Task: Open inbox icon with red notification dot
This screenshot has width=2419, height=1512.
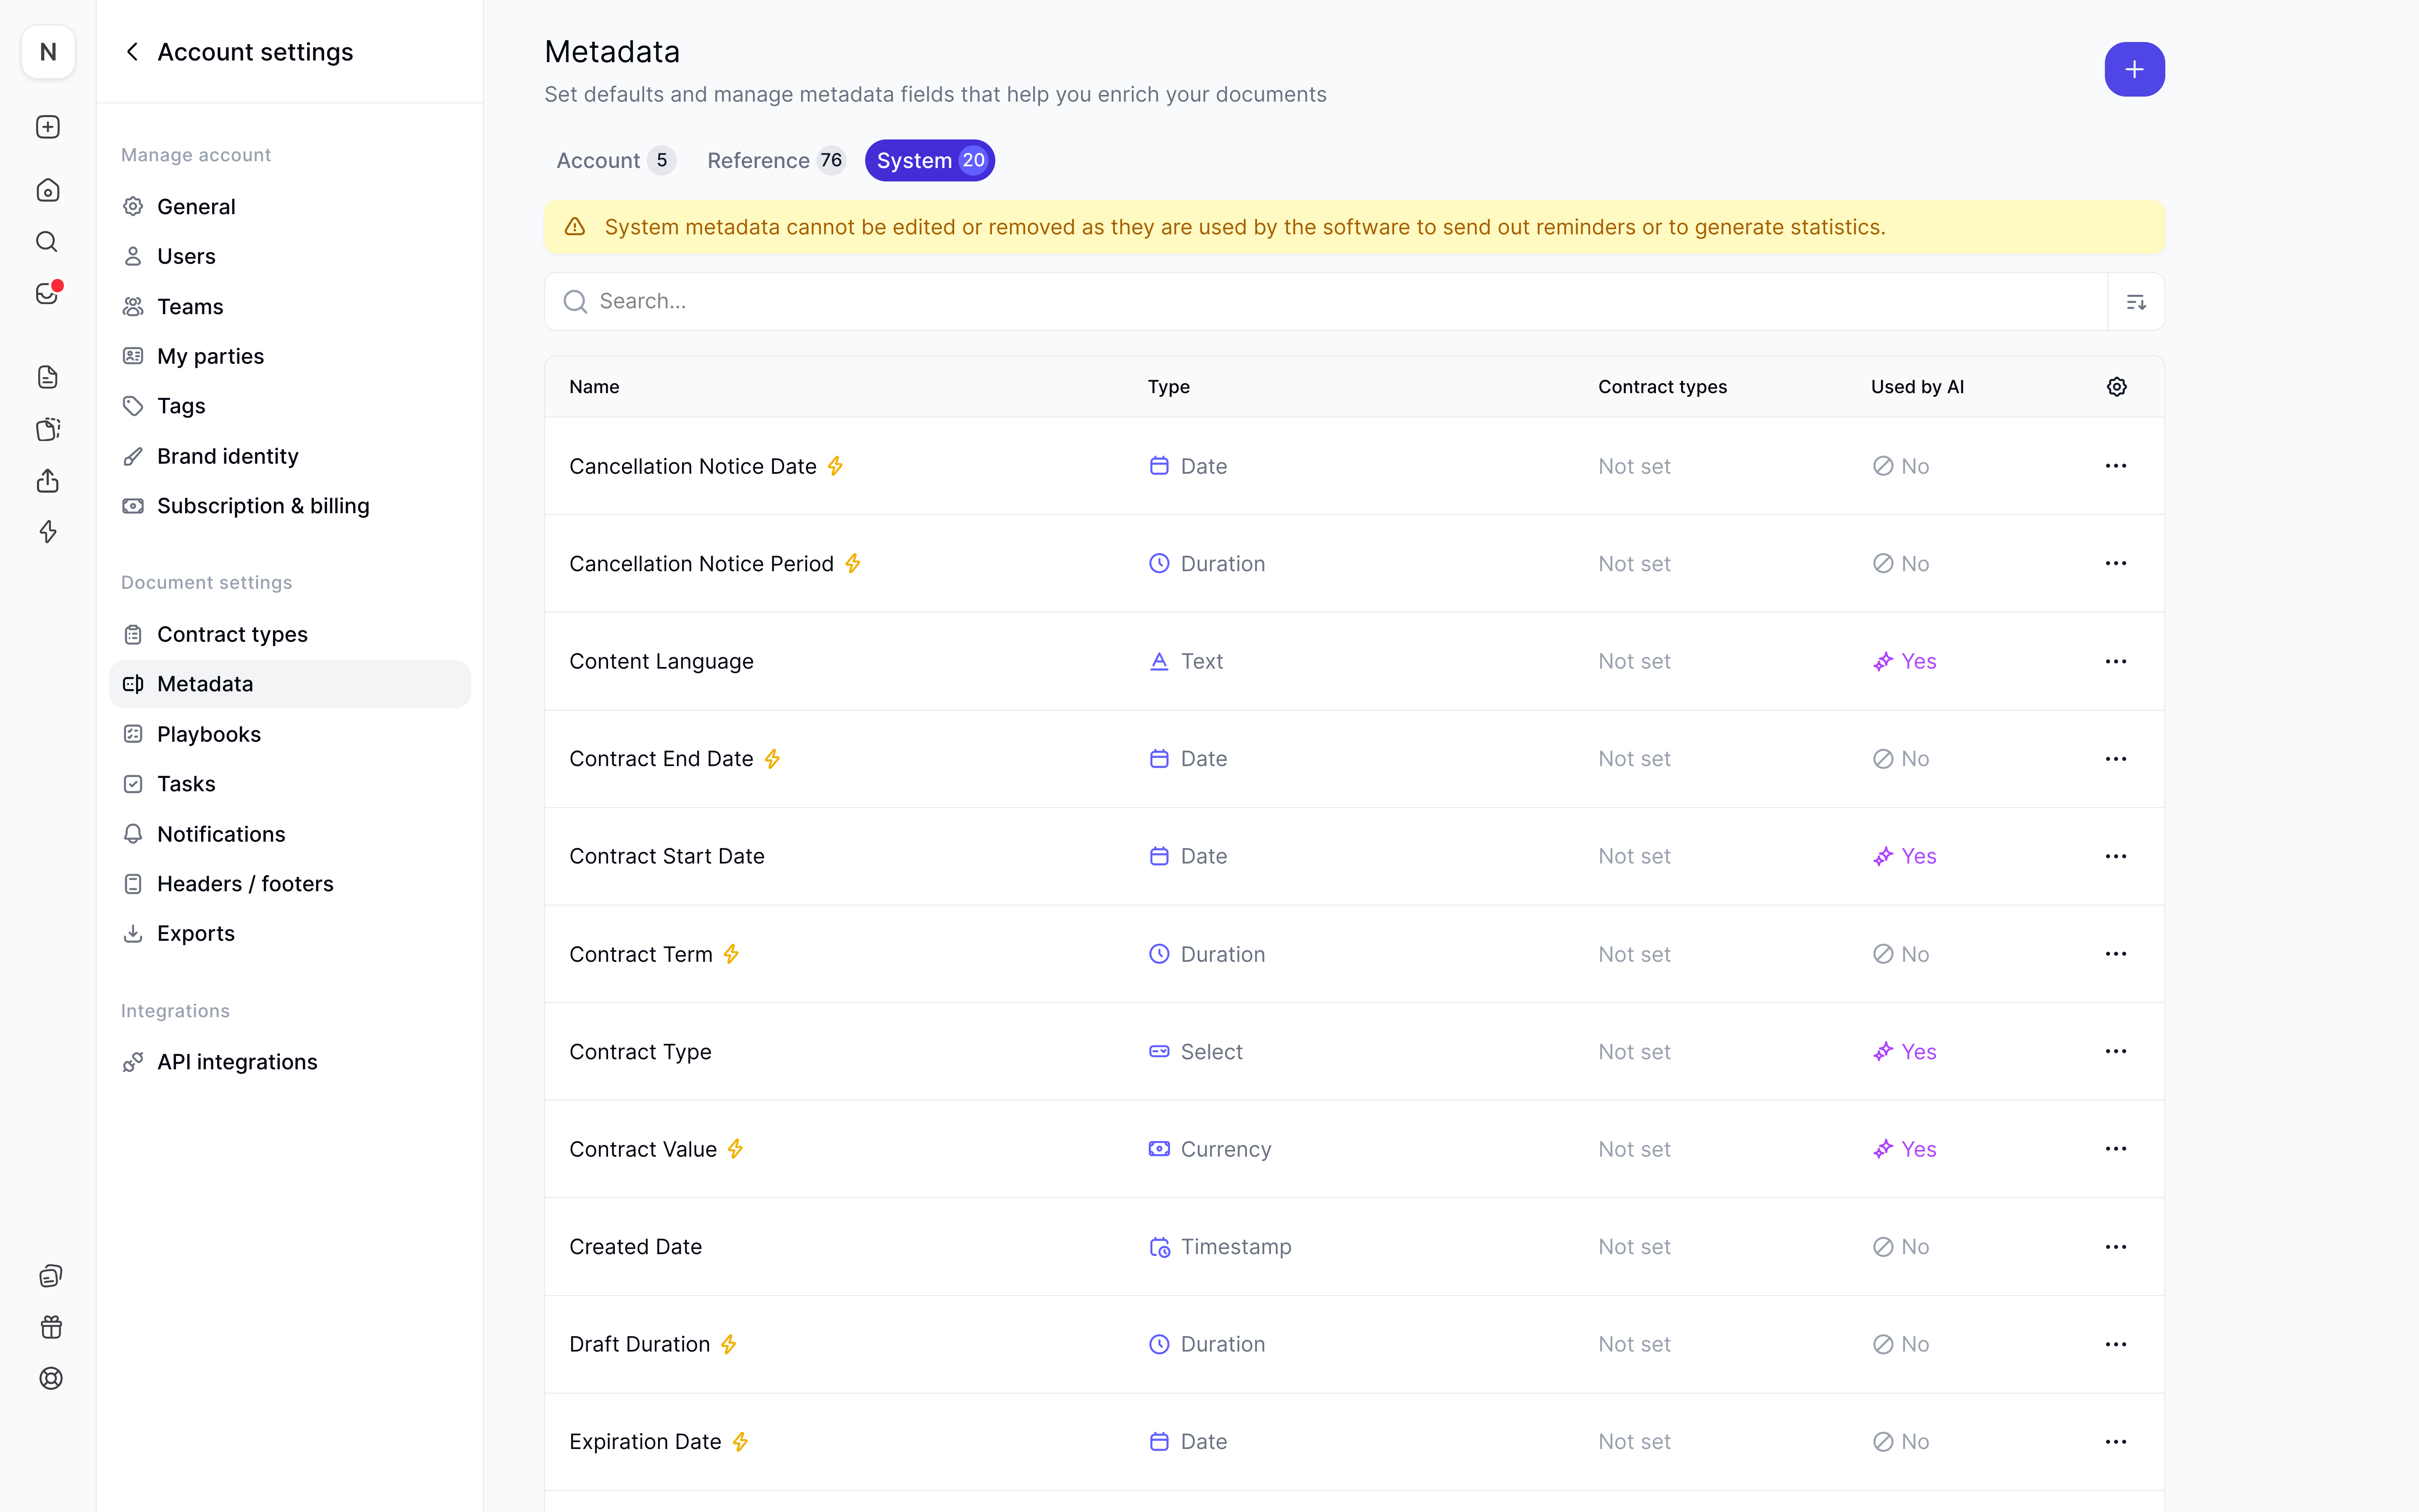Action: (x=48, y=293)
